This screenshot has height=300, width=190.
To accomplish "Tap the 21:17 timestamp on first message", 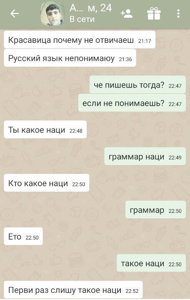I will (x=145, y=41).
